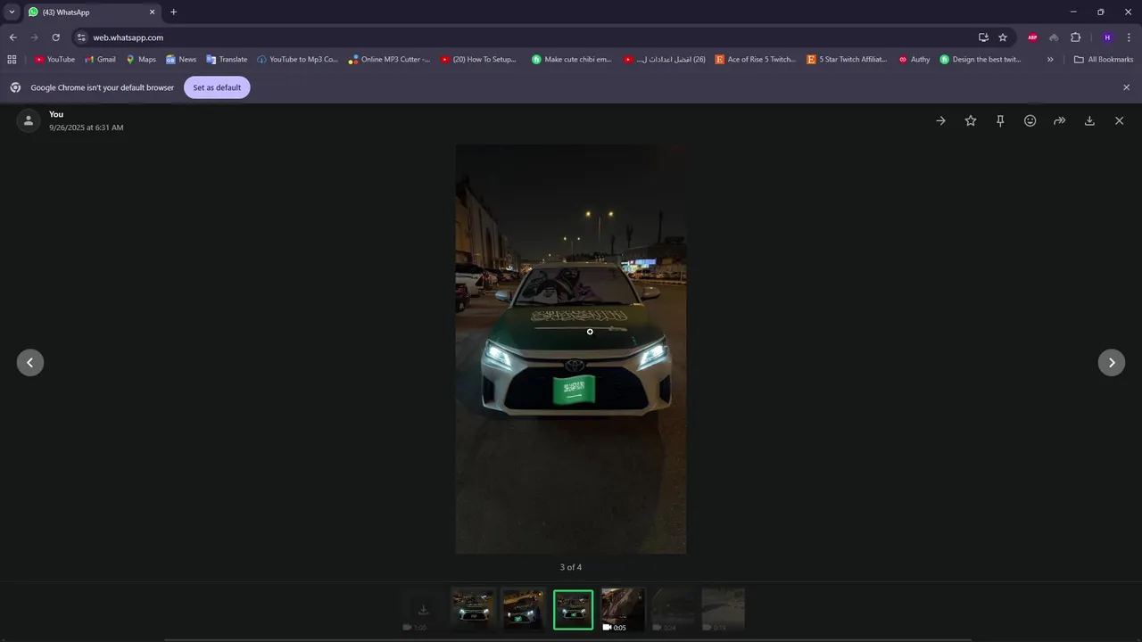Open the Gmail bookmark
Image resolution: width=1142 pixels, height=642 pixels.
(100, 60)
